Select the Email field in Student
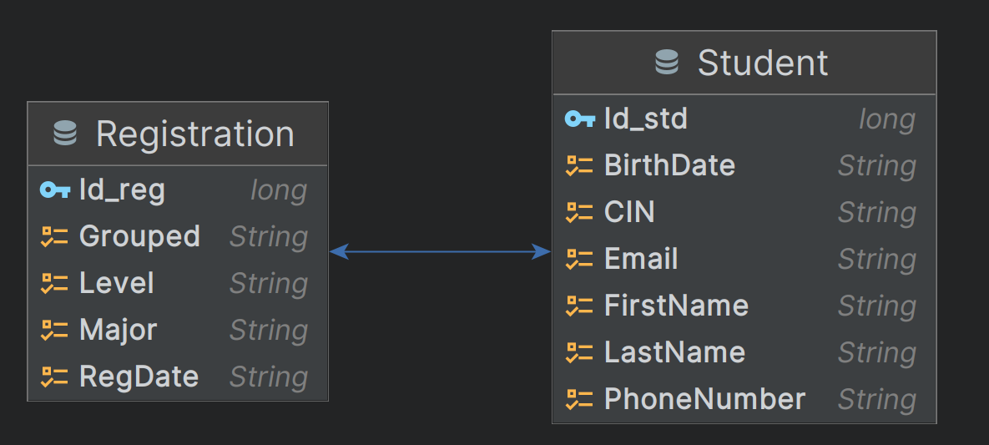Screen dimensions: 989x445 click(x=641, y=259)
